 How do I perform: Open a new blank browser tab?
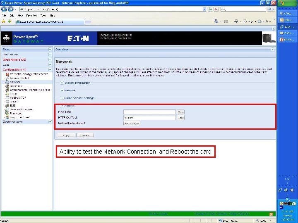click(87, 22)
